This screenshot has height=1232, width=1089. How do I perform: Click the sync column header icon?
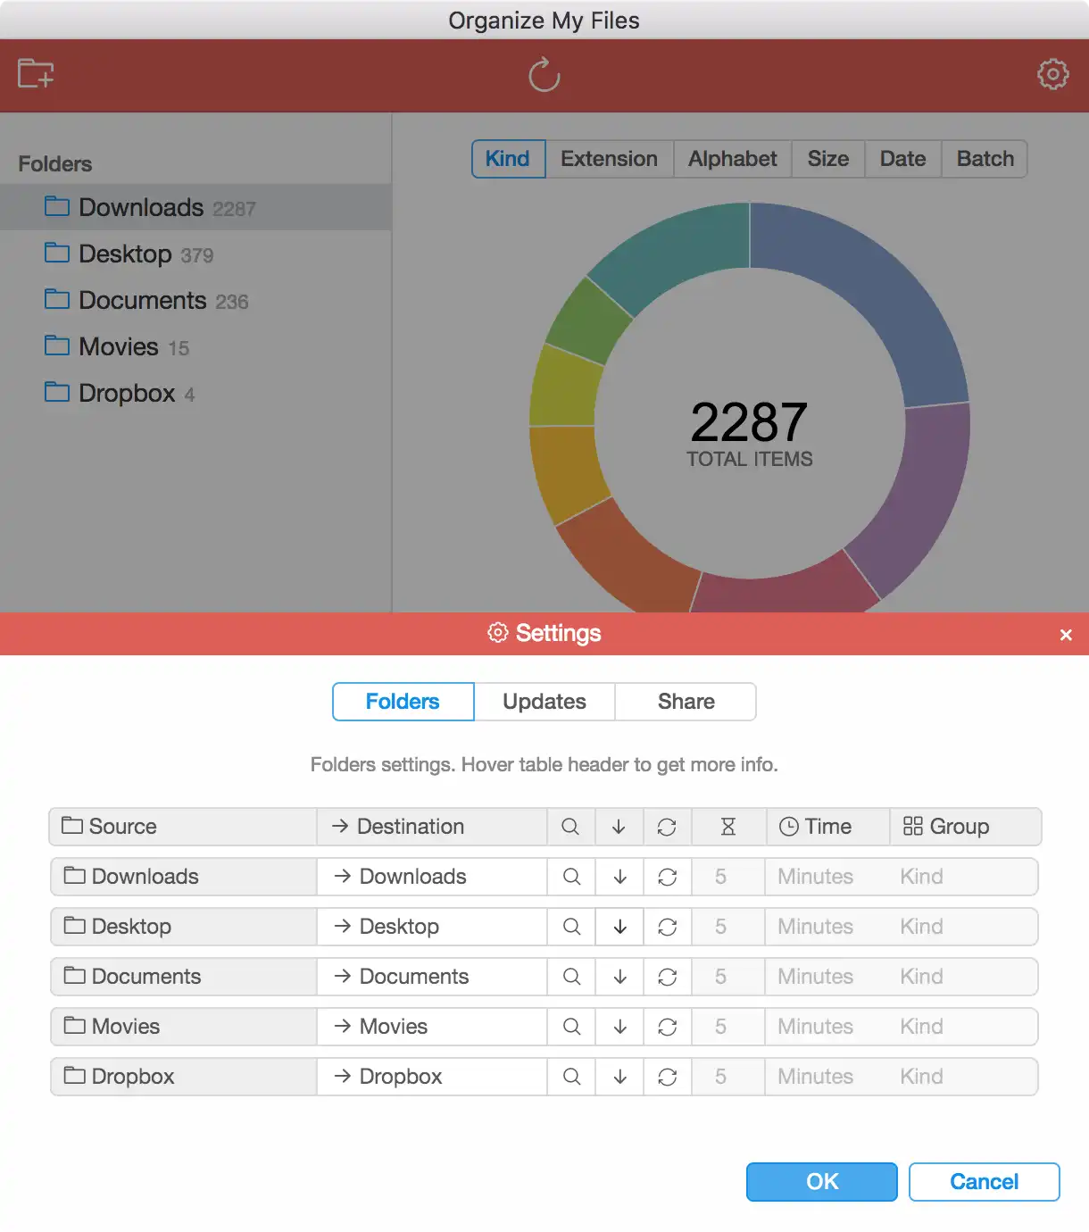click(x=667, y=827)
